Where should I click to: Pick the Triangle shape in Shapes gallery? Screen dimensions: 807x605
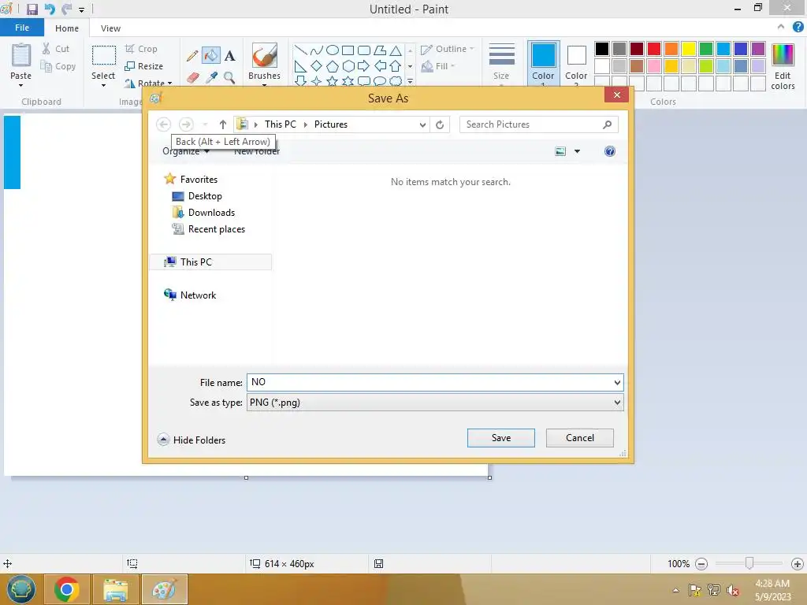[396, 50]
